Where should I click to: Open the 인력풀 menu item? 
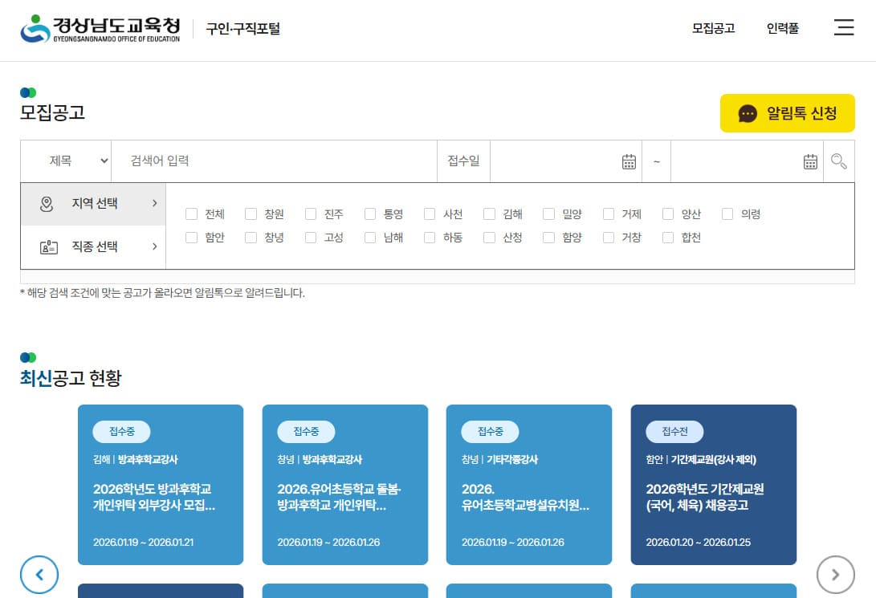tap(783, 26)
